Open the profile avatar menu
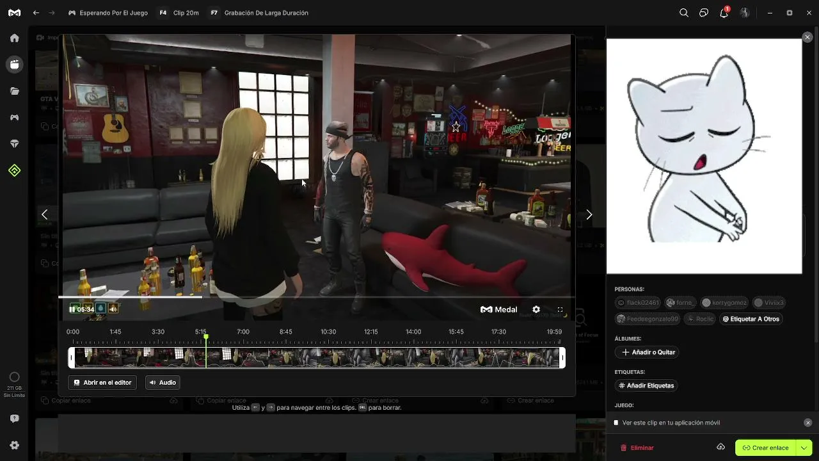The height and width of the screenshot is (461, 819). click(x=745, y=13)
